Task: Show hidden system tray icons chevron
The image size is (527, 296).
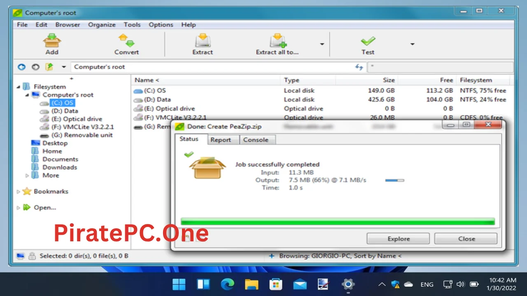Action: pos(382,284)
